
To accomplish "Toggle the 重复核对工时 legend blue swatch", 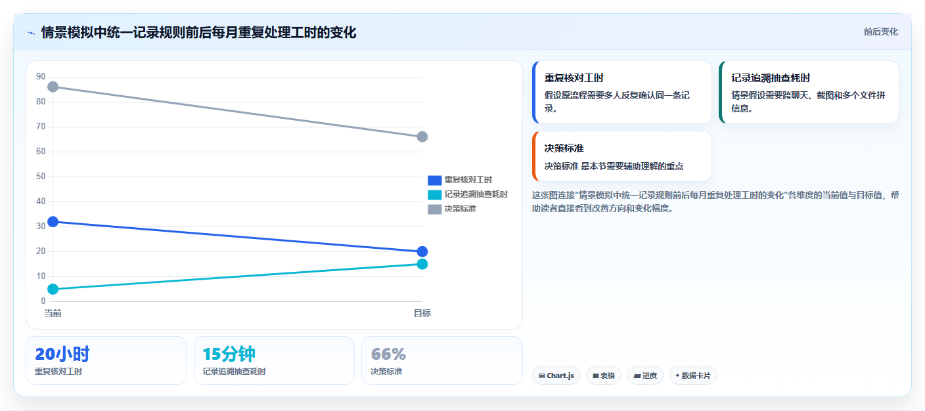I will coord(434,180).
